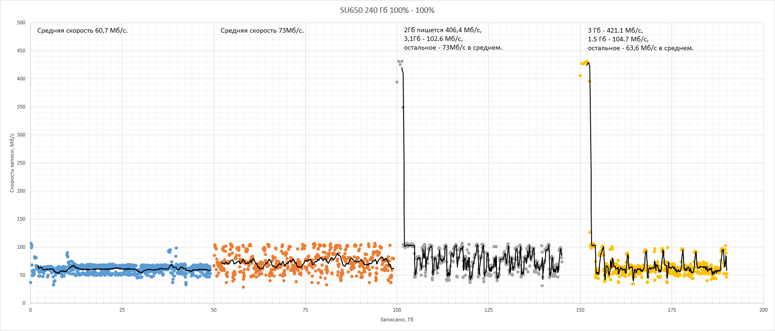Select the "500" tick on the speed axis
Viewport: 775px width, 331px height.
point(21,23)
